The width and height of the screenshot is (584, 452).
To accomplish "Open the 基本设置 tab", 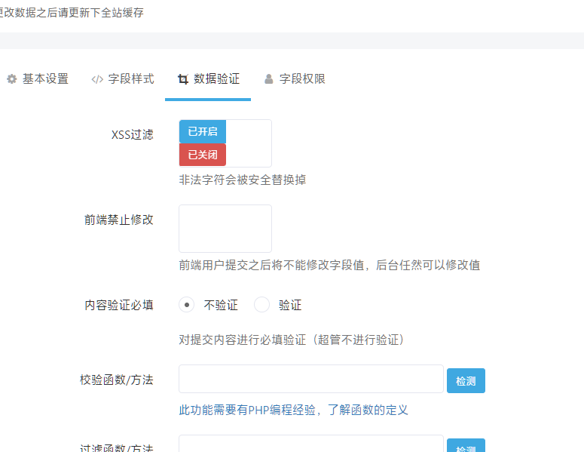I will (37, 79).
